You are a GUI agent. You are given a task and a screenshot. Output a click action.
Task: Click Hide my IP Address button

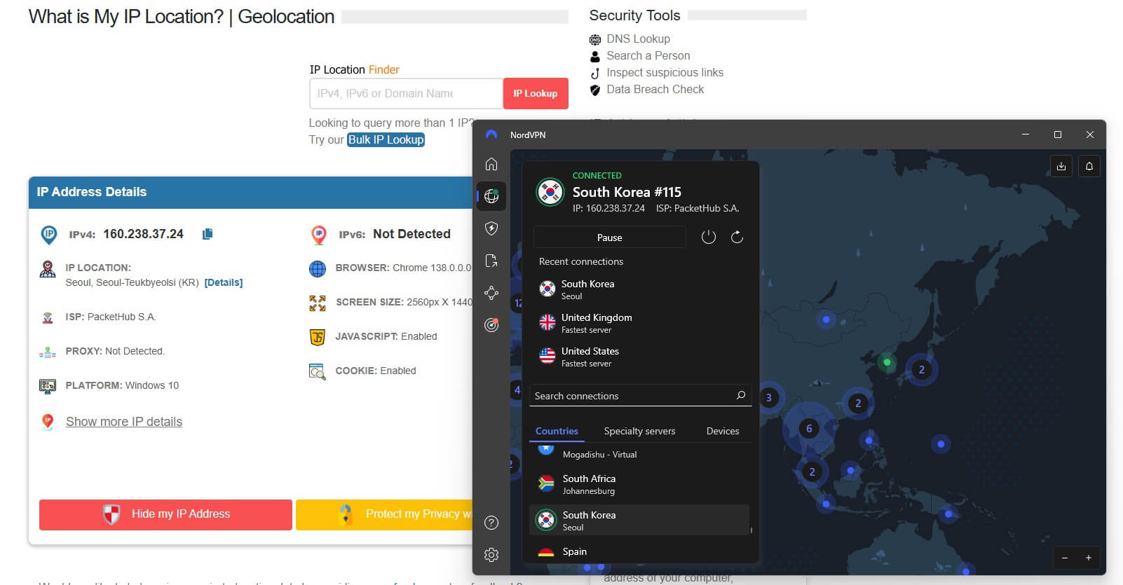coord(165,514)
